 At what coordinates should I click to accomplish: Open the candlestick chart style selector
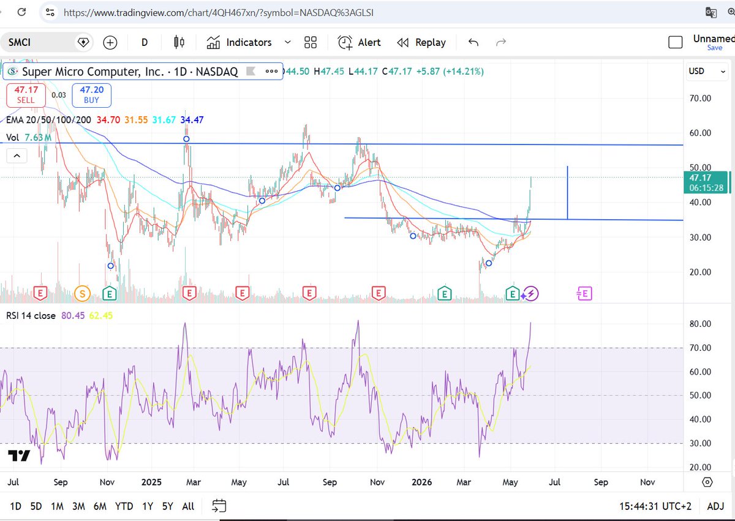tap(179, 42)
